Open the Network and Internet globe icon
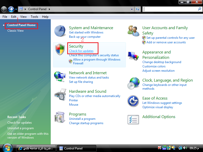This screenshot has height=152, width=203. pyautogui.click(x=60, y=77)
